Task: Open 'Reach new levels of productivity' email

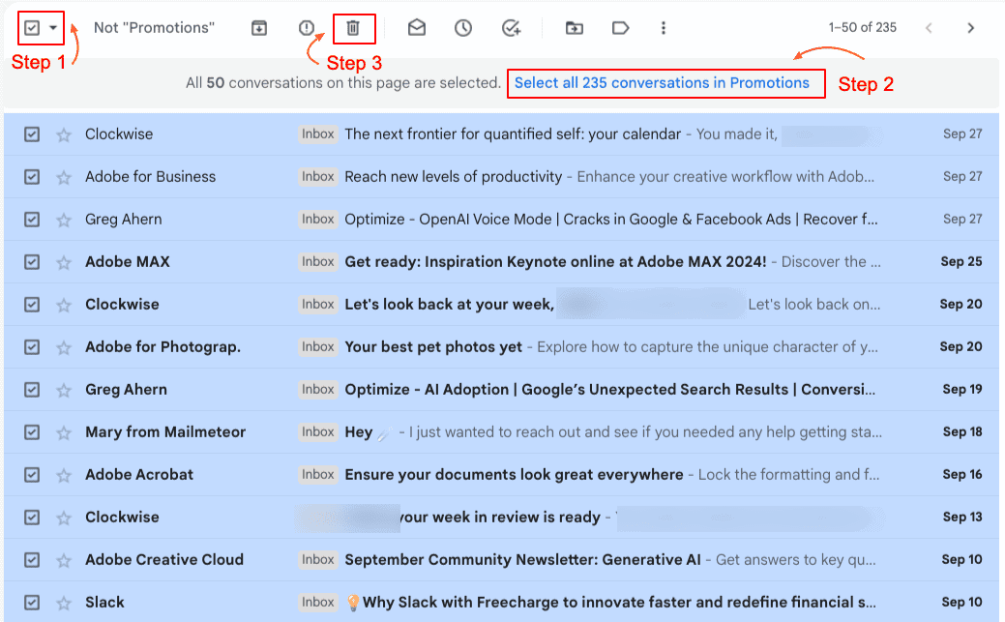Action: (453, 176)
